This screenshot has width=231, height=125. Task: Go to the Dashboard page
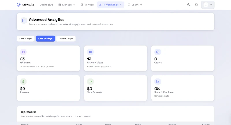coord(46,5)
